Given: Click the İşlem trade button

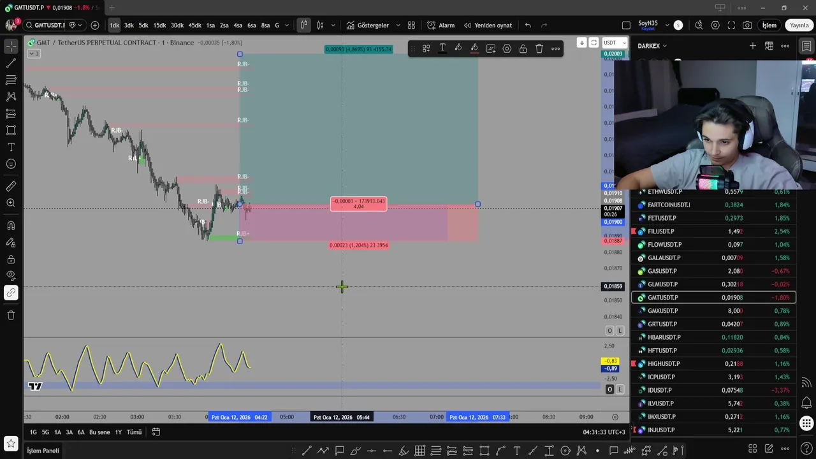Looking at the screenshot, I should click(x=769, y=25).
